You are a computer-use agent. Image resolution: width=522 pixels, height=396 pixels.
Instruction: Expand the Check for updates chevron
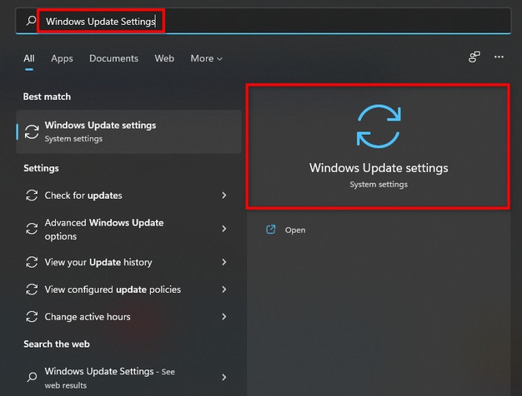(224, 196)
